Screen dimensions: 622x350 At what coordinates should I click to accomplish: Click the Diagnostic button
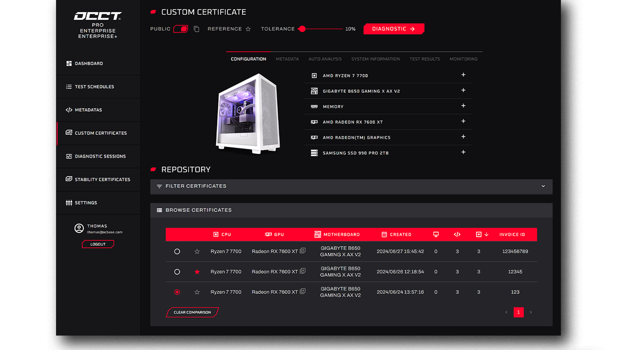pos(394,29)
